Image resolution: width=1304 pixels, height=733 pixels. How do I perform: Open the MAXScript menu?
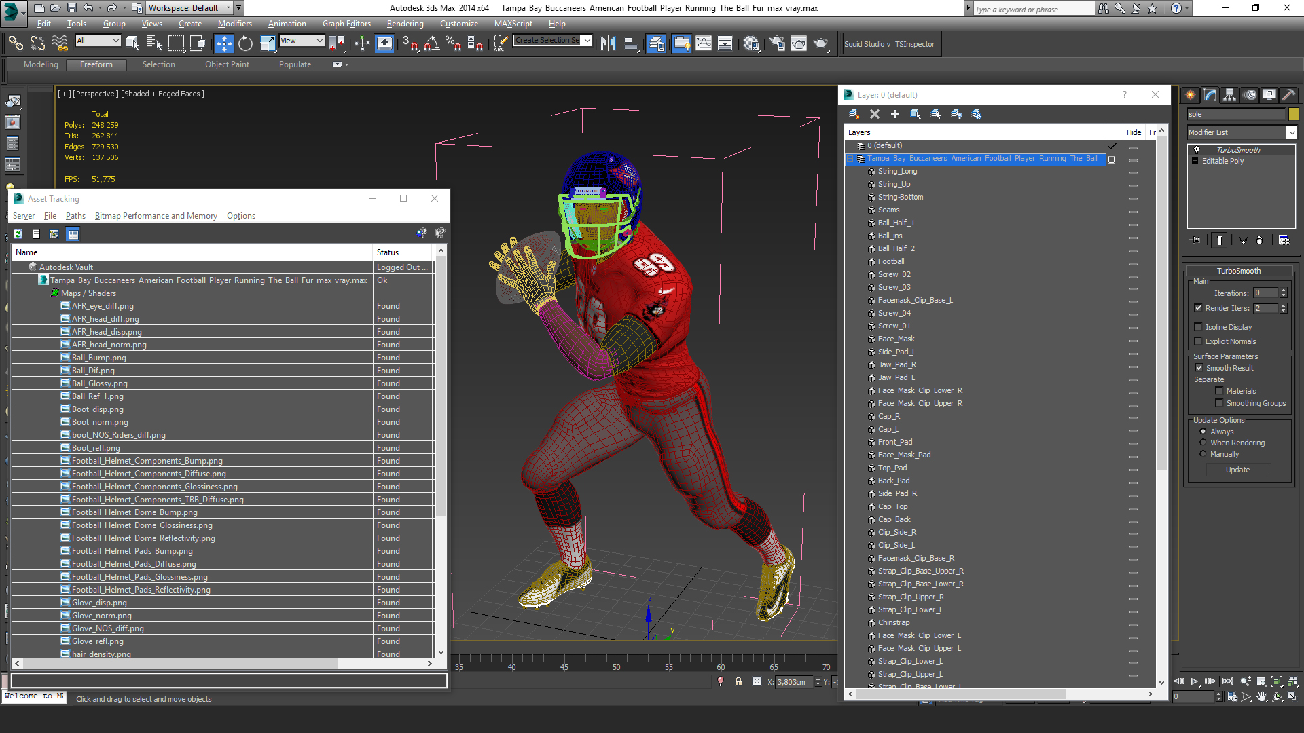pos(513,24)
